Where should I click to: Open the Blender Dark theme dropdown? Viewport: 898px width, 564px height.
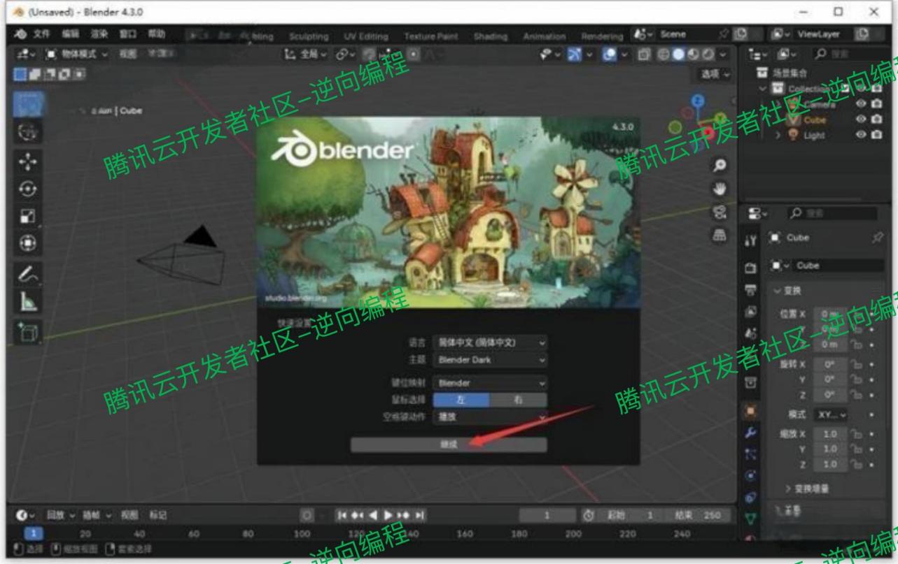tap(490, 360)
